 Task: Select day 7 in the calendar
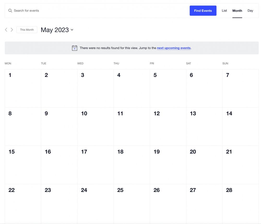(228, 75)
